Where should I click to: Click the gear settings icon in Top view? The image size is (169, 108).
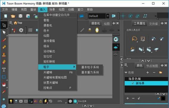point(21,30)
